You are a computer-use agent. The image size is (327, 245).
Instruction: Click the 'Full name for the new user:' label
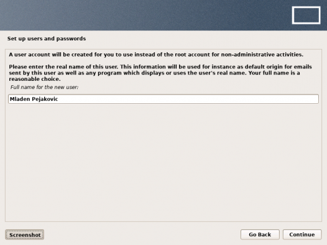click(x=44, y=87)
